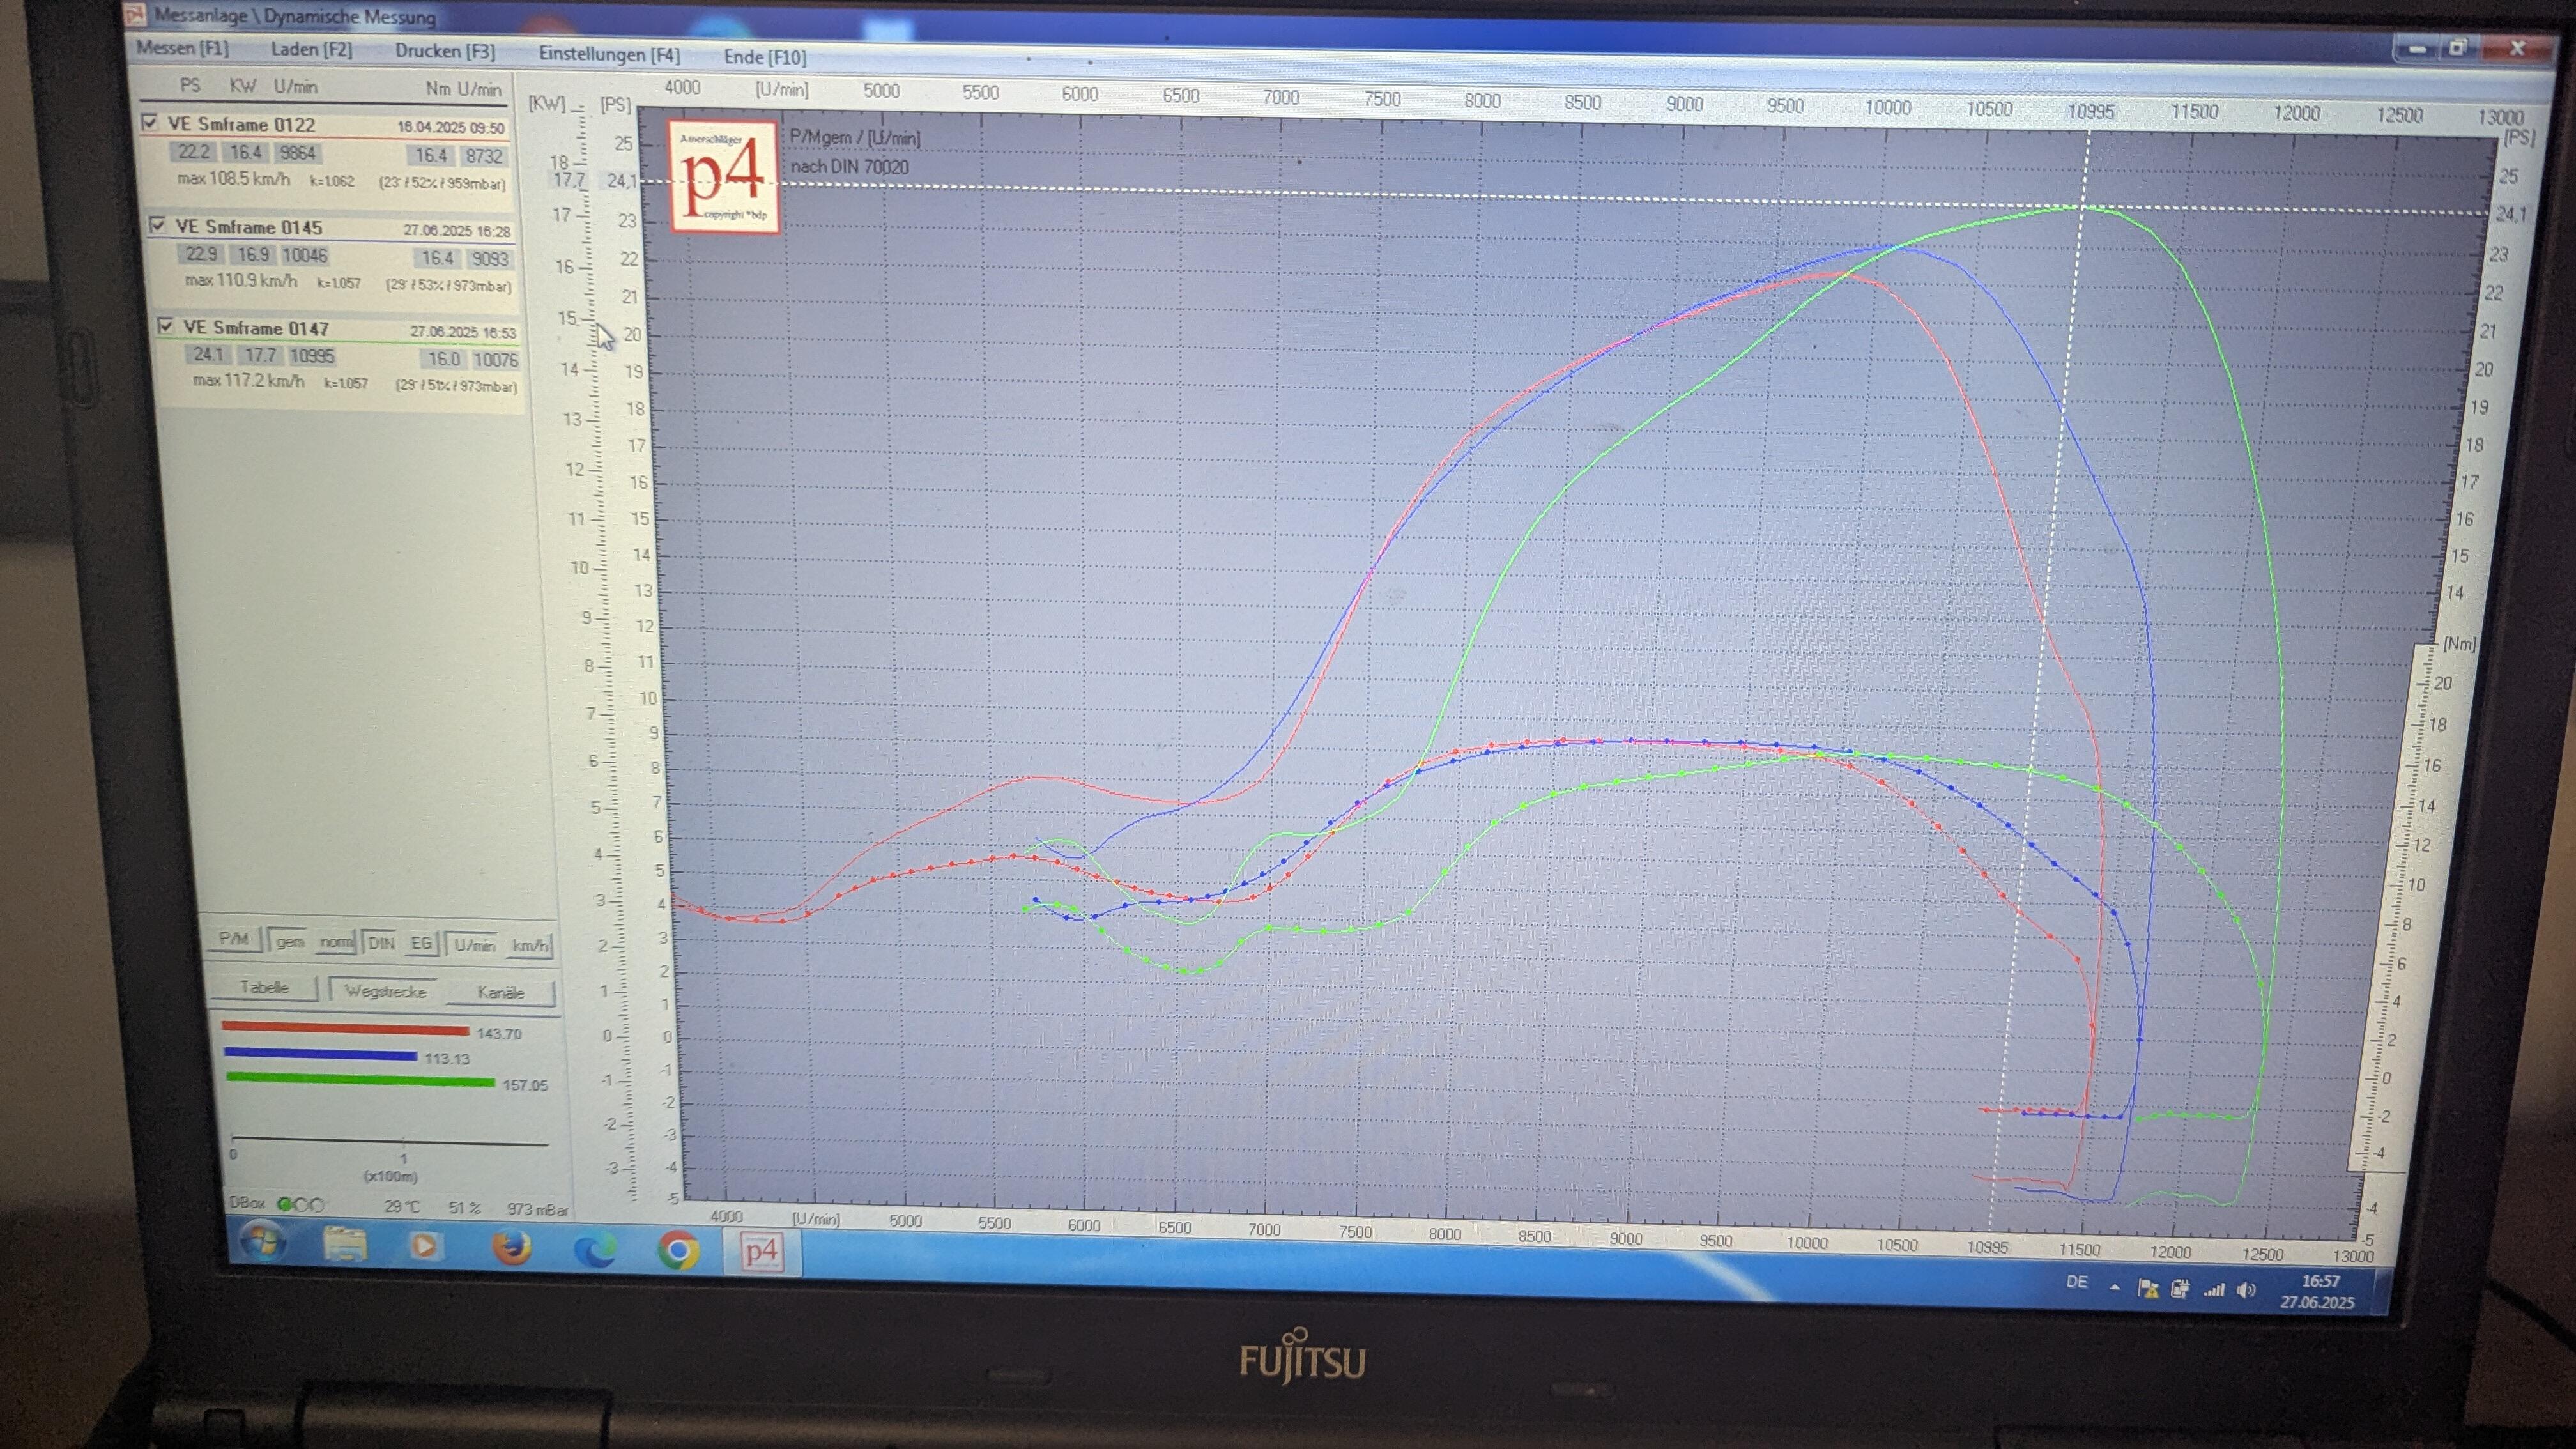
Task: Select run title VE Smframe 0122
Action: coord(241,124)
